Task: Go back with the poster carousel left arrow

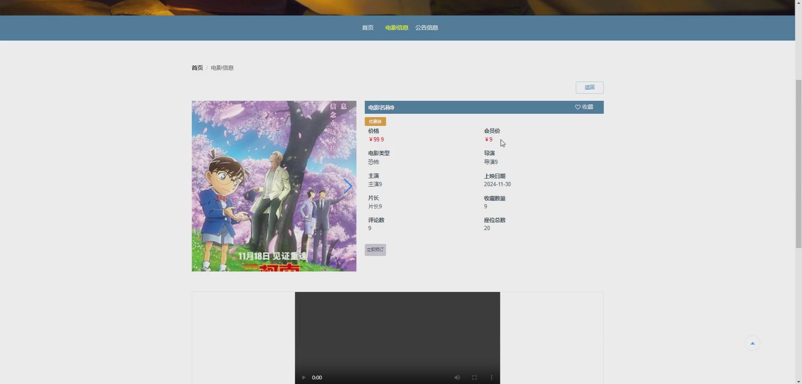Action: (200, 186)
